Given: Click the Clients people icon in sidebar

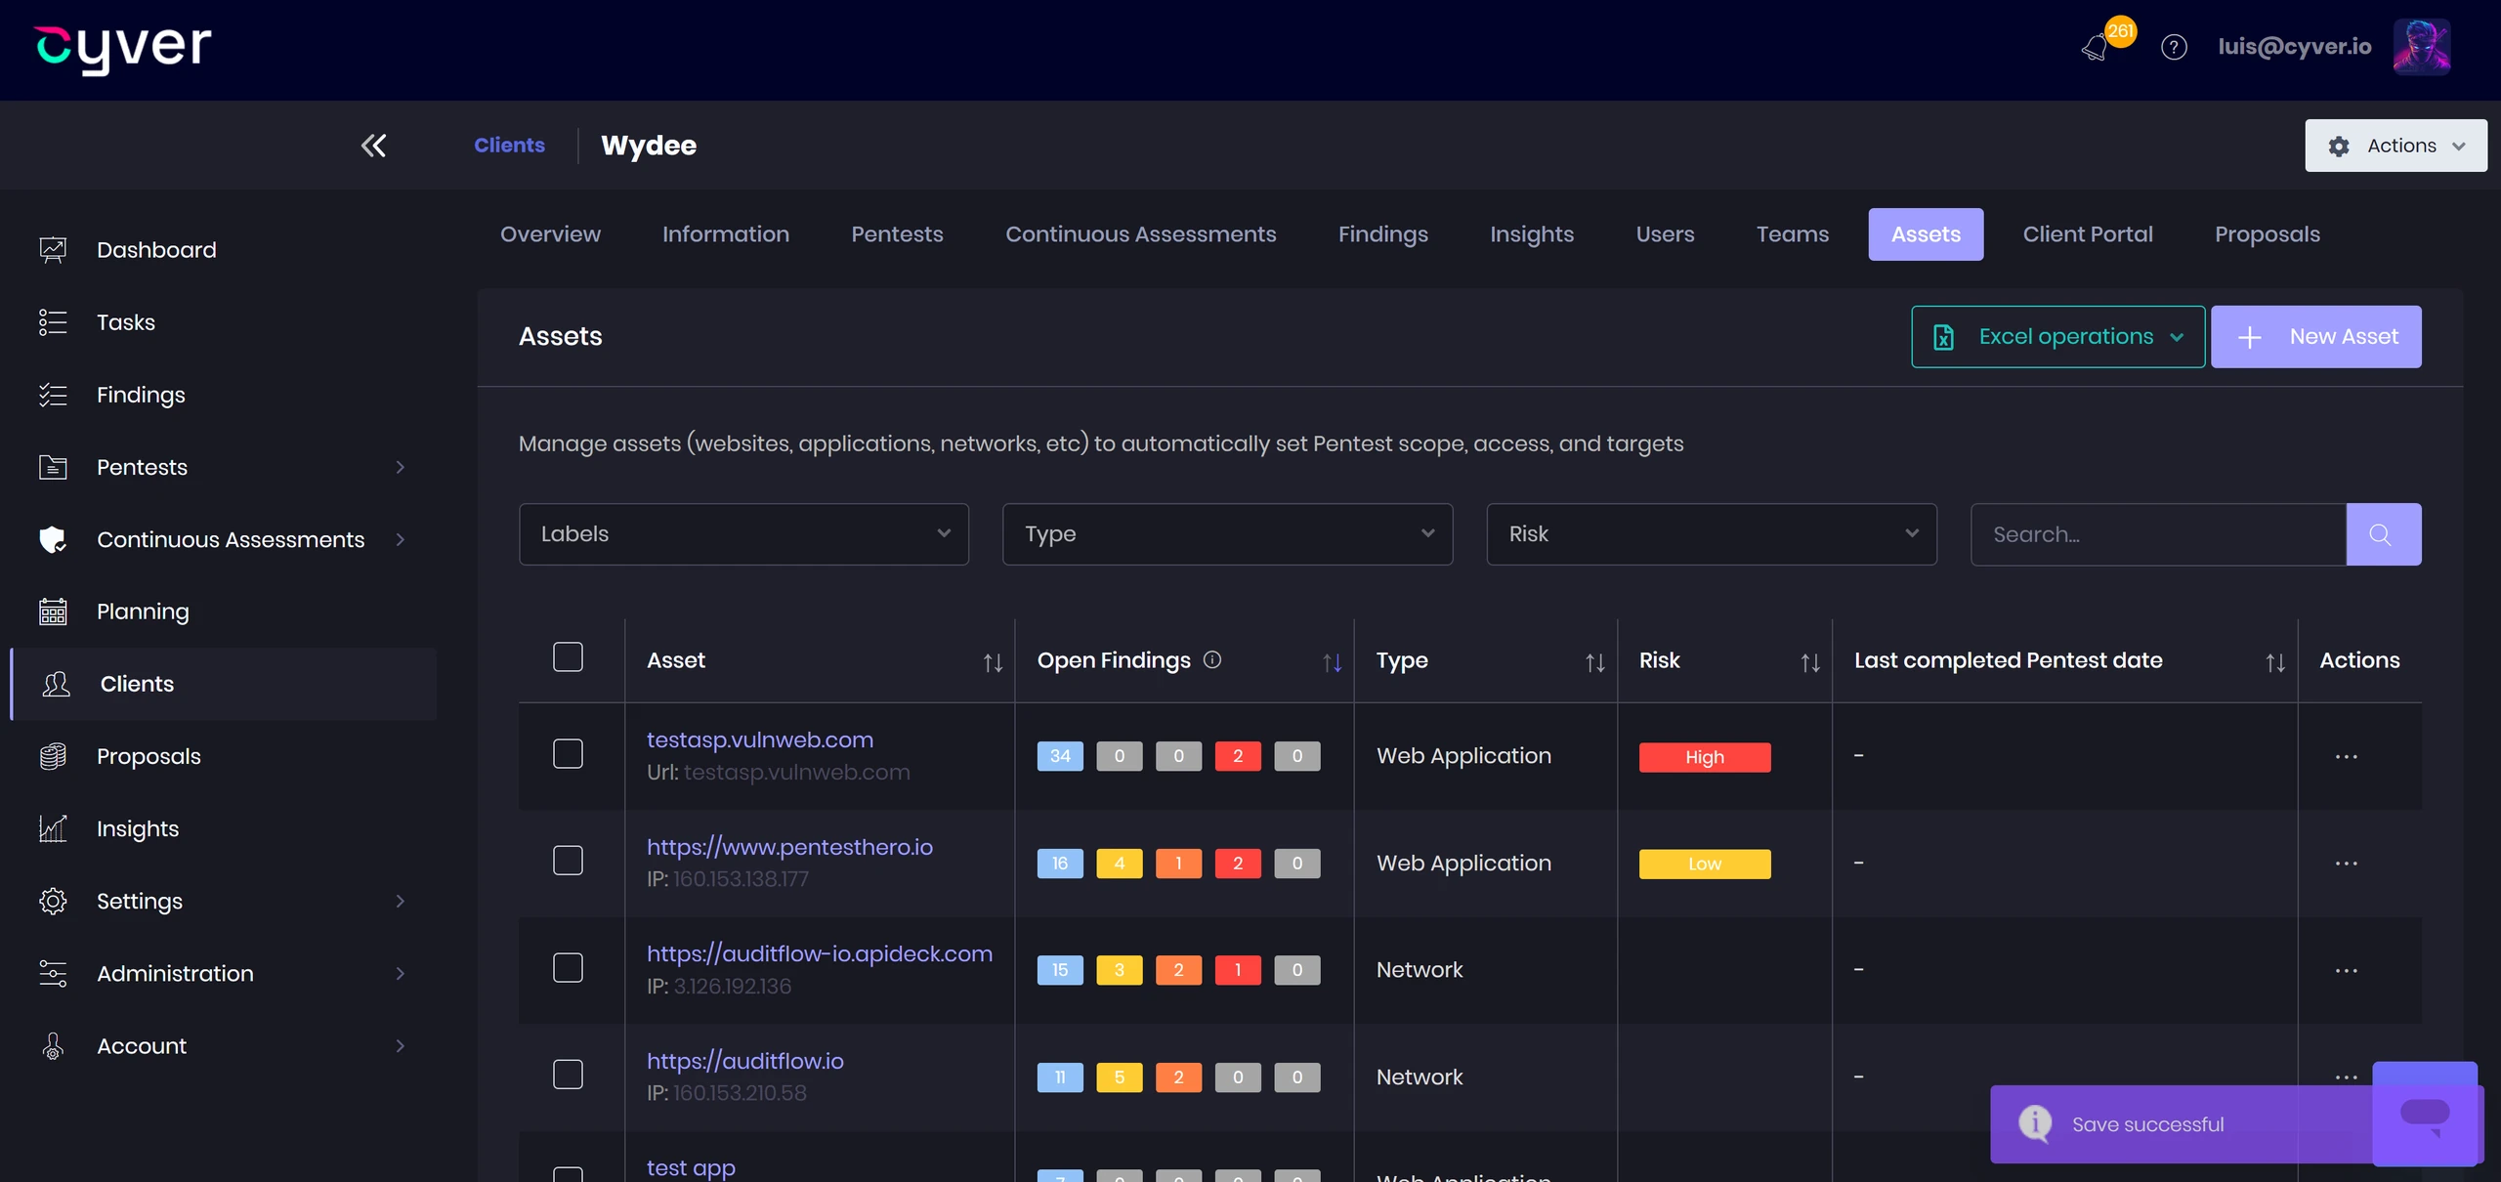Looking at the screenshot, I should 57,684.
